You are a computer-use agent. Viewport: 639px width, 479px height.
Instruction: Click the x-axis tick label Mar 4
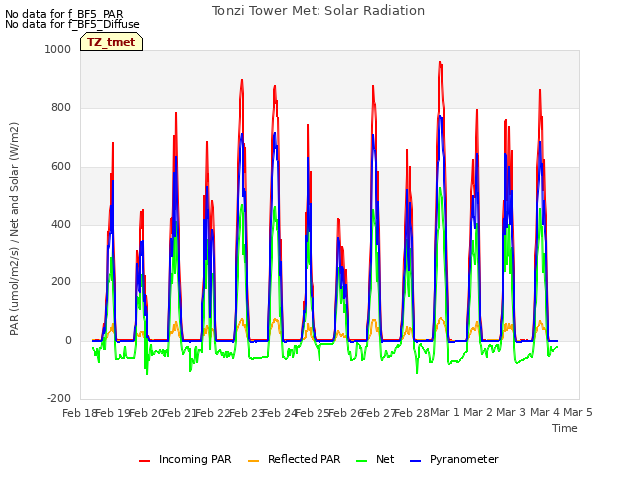pyautogui.click(x=545, y=412)
